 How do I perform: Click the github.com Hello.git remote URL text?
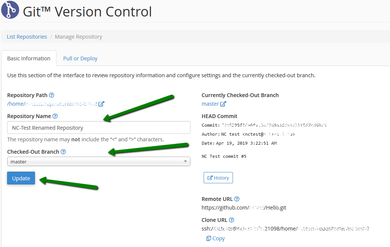[x=244, y=208]
